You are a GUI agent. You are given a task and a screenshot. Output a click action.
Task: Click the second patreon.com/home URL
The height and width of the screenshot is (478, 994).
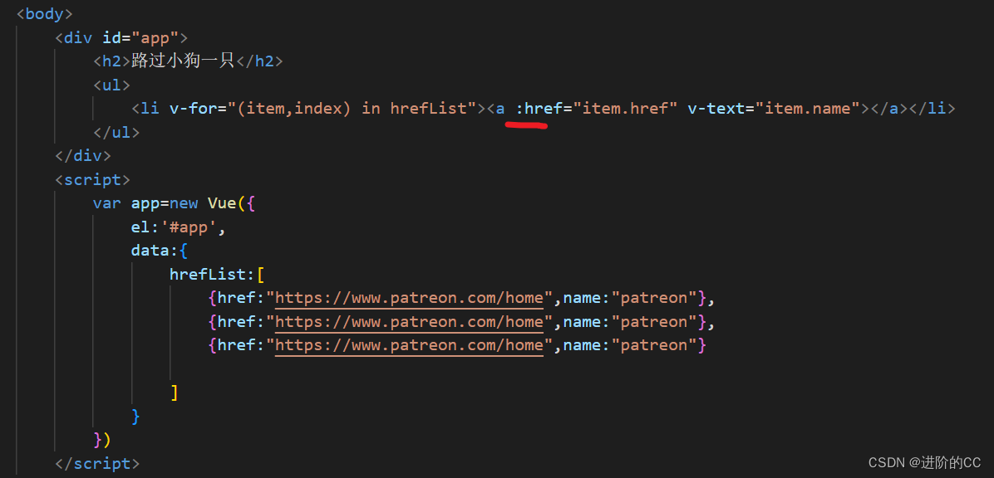pyautogui.click(x=408, y=321)
